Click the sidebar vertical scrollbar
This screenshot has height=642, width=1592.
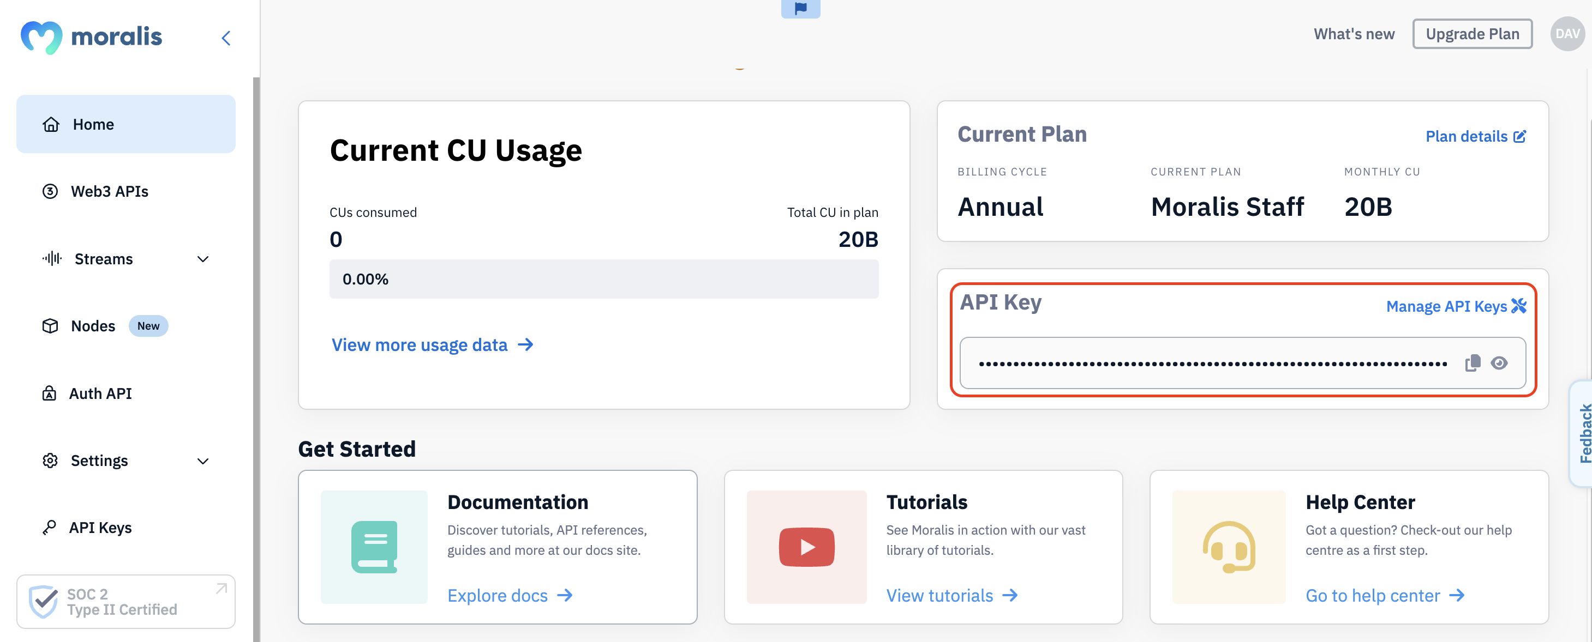256,359
